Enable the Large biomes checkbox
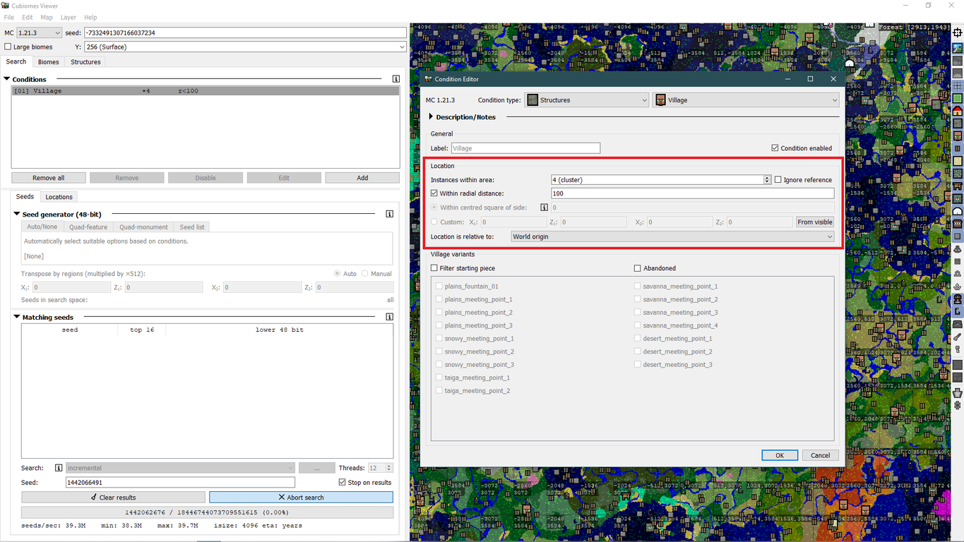 tap(8, 47)
